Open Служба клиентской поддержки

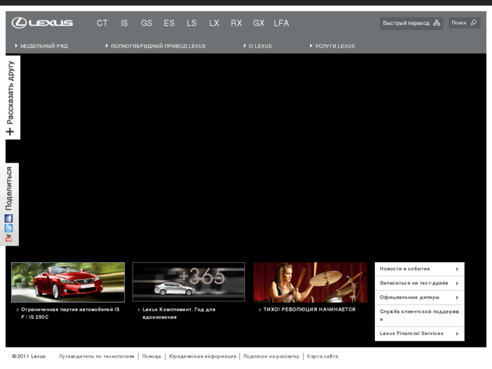420,316
